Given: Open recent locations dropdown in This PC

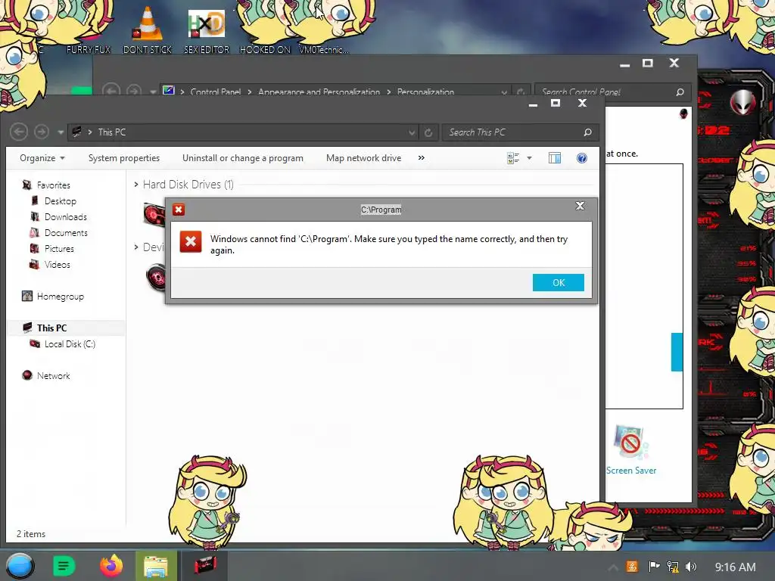Looking at the screenshot, I should tap(61, 132).
